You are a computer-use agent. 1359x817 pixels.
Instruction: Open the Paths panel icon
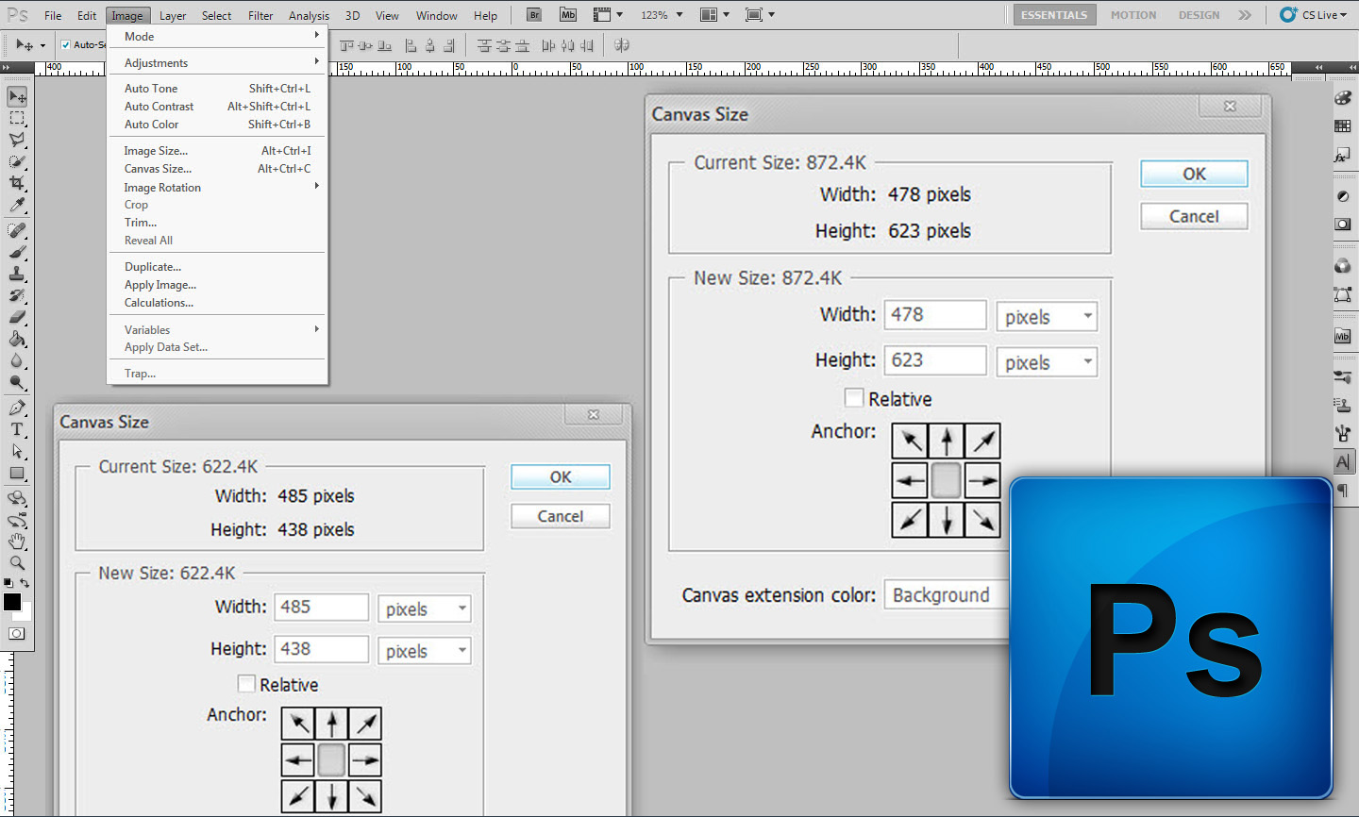point(1343,295)
